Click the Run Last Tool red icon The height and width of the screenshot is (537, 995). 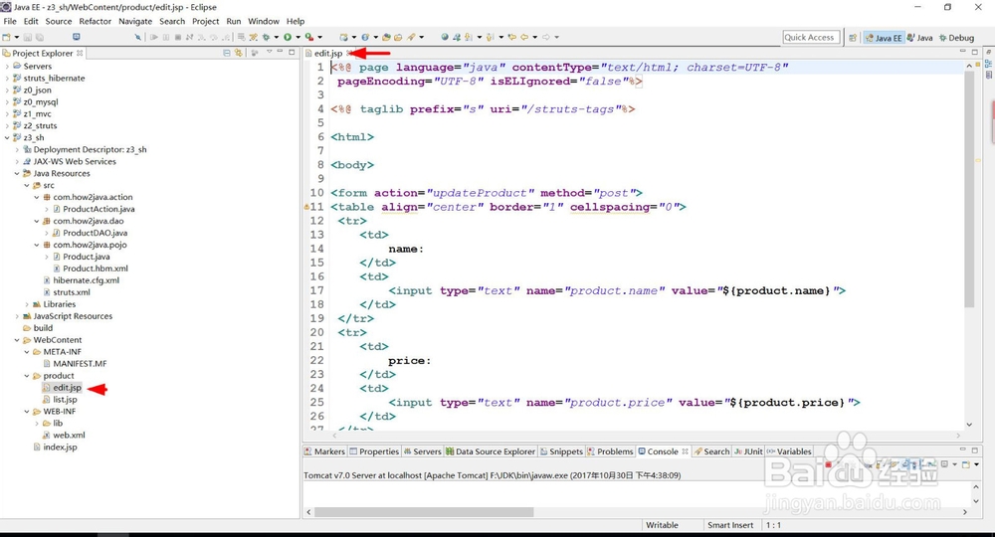click(x=308, y=37)
